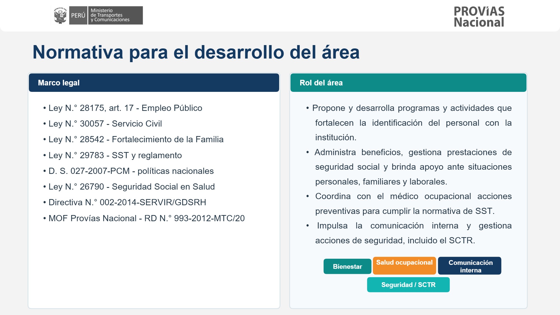Click MOF Provías Nacional RD N.° 993-2012-MTC/20

[144, 218]
